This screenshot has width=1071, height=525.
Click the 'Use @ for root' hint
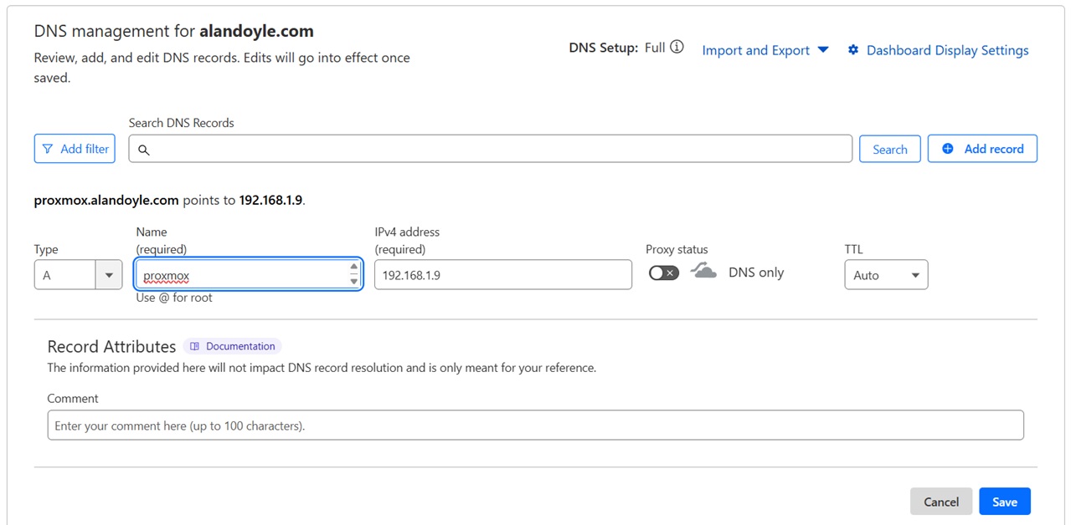click(174, 298)
